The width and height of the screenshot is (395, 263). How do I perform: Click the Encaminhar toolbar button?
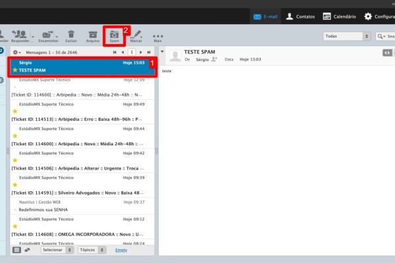(48, 36)
